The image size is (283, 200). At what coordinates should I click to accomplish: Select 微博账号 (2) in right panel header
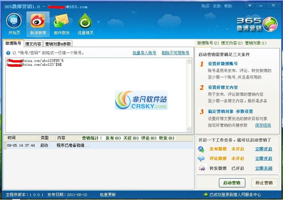tap(208, 43)
